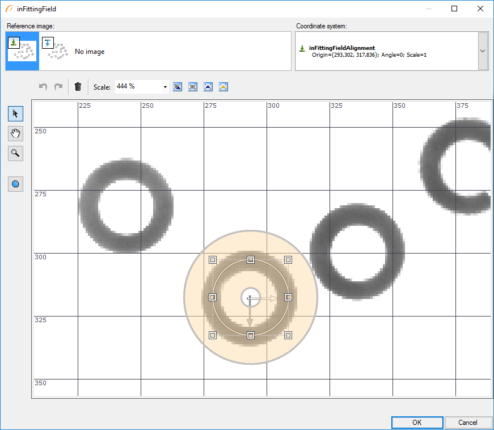The image size is (494, 430).
Task: Select the second reference image thumbnail
Action: tap(55, 51)
